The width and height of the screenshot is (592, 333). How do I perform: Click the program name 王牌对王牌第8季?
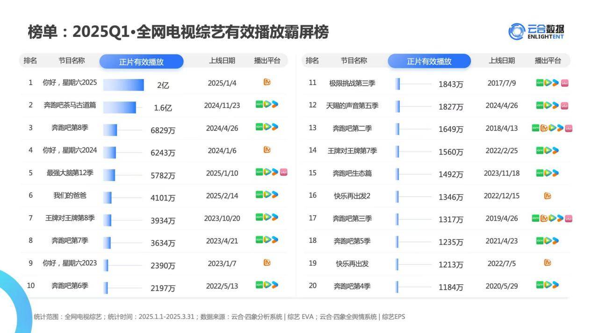coord(70,218)
